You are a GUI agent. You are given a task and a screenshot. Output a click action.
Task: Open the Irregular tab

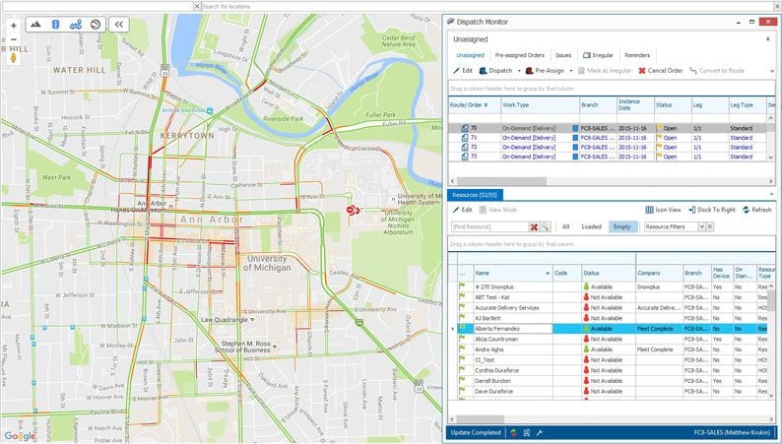598,55
